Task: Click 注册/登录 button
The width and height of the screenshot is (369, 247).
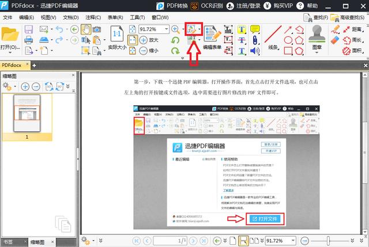Action: 243,6
